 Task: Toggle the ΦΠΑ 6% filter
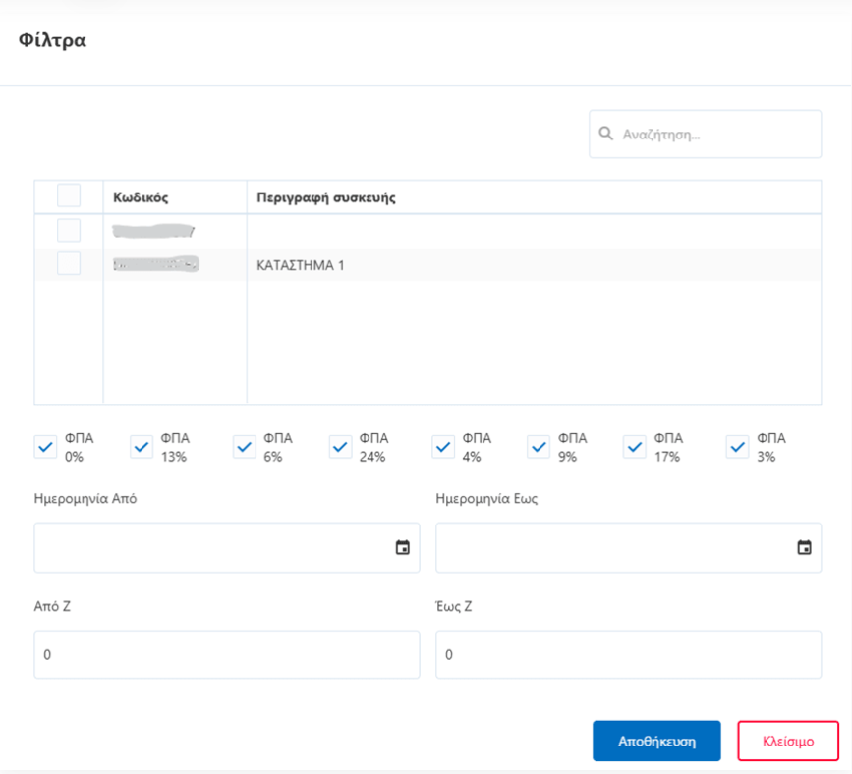[x=244, y=447]
